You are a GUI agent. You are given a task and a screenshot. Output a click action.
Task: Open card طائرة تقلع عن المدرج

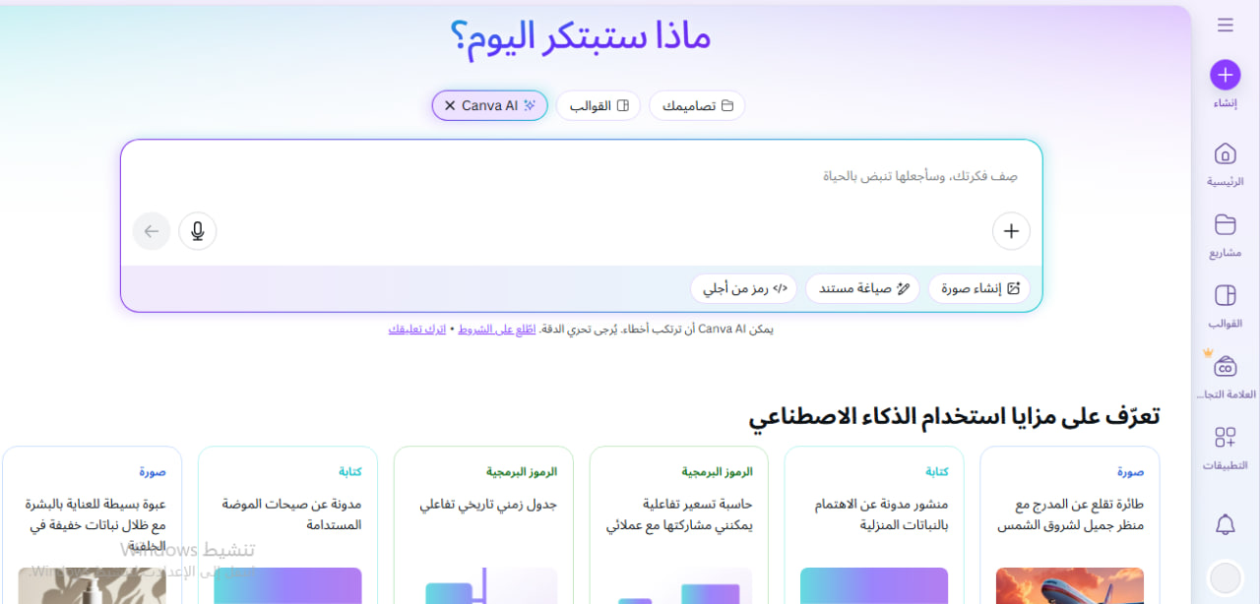[1070, 525]
